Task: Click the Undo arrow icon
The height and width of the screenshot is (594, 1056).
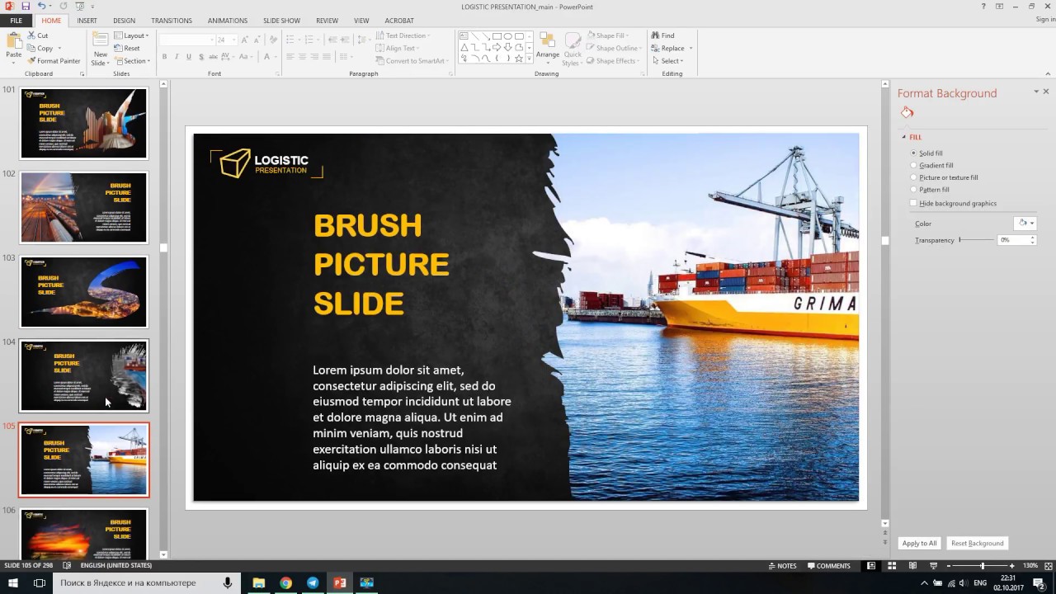Action: pos(41,6)
